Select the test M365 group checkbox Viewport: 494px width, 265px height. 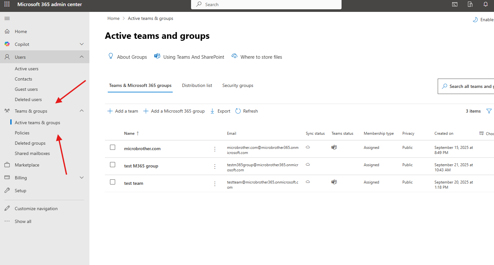pyautogui.click(x=113, y=165)
